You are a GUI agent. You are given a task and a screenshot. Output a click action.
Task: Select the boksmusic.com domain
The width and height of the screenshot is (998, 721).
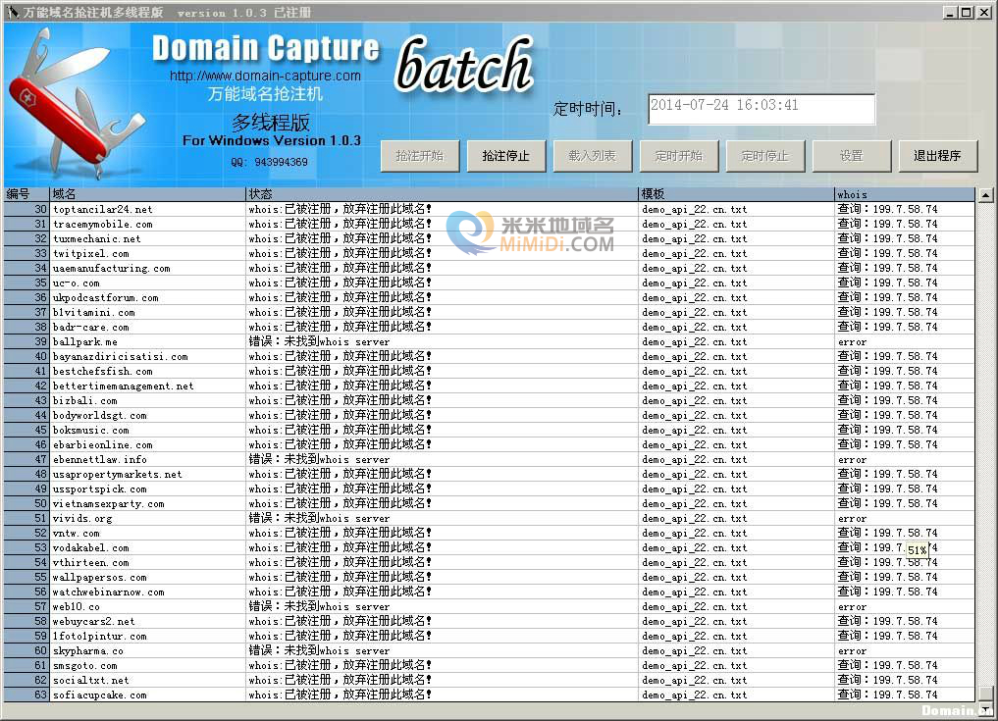pos(91,431)
